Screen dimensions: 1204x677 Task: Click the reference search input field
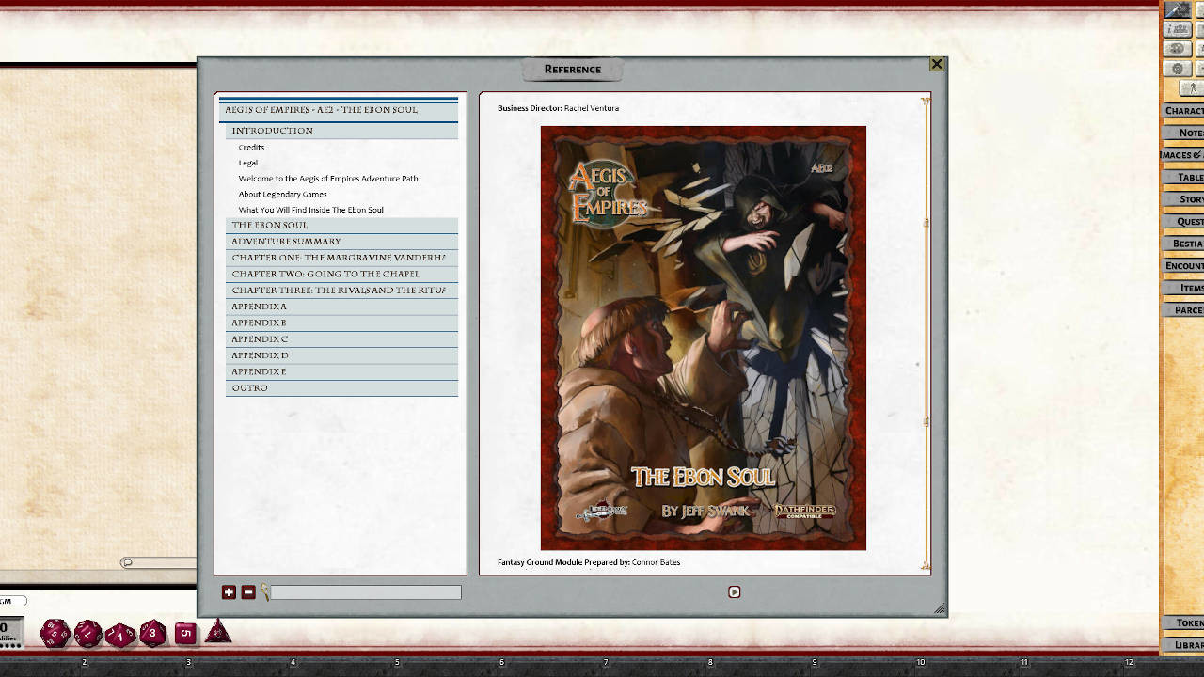(x=367, y=591)
